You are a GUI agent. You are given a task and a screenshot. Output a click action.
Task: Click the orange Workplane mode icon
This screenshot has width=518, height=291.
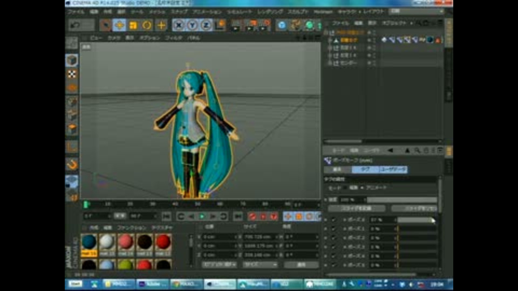tap(72, 88)
